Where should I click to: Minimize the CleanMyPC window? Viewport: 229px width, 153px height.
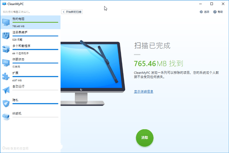click(x=200, y=4)
